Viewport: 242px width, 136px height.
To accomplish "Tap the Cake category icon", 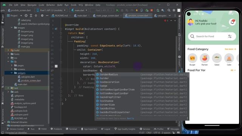I will point(229,58).
